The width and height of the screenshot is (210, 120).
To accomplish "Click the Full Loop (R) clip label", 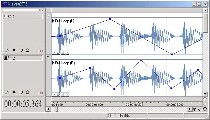I will (x=65, y=63).
